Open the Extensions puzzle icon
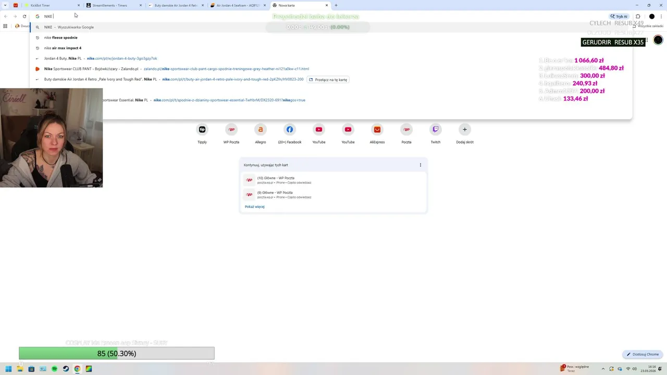This screenshot has height=375, width=667. tap(638, 16)
